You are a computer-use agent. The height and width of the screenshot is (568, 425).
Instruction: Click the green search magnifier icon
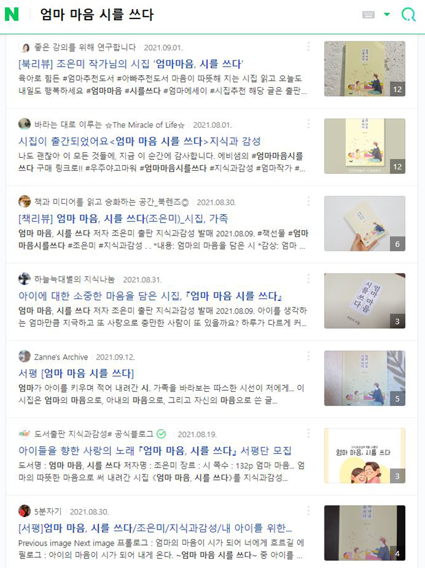point(408,14)
